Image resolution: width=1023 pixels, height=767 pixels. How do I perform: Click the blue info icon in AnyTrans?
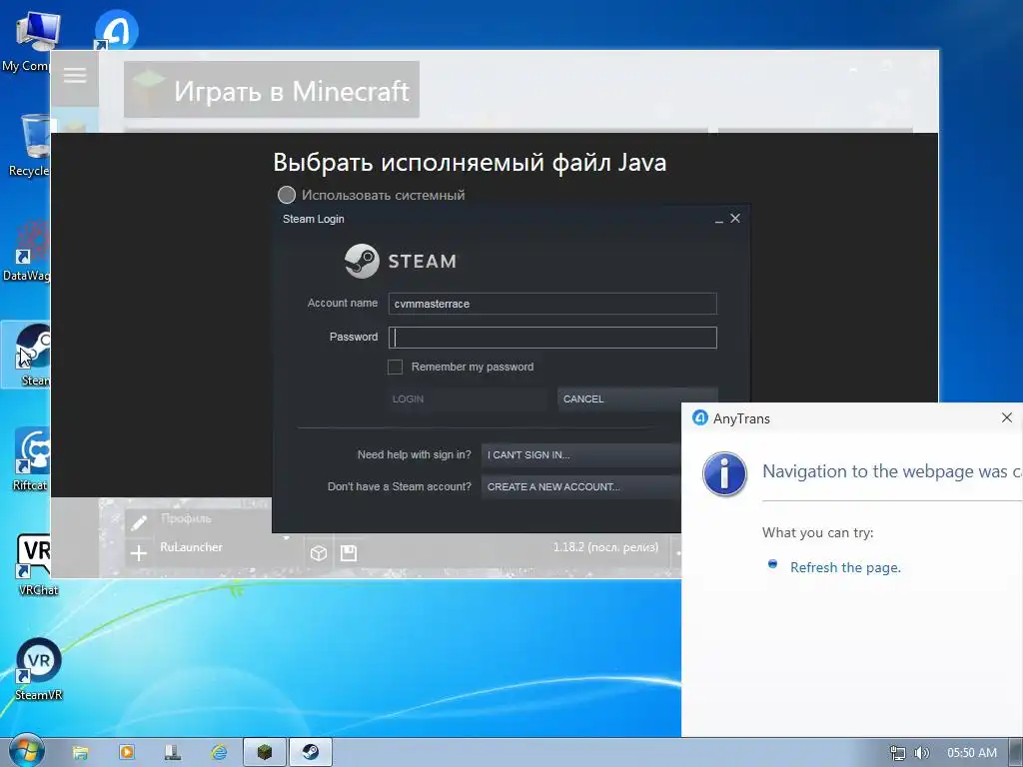point(725,474)
